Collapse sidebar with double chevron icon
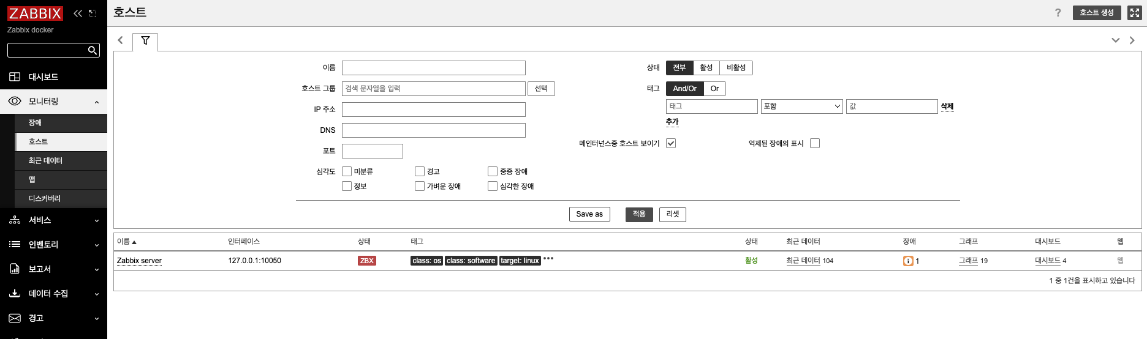This screenshot has height=339, width=1147. point(78,13)
